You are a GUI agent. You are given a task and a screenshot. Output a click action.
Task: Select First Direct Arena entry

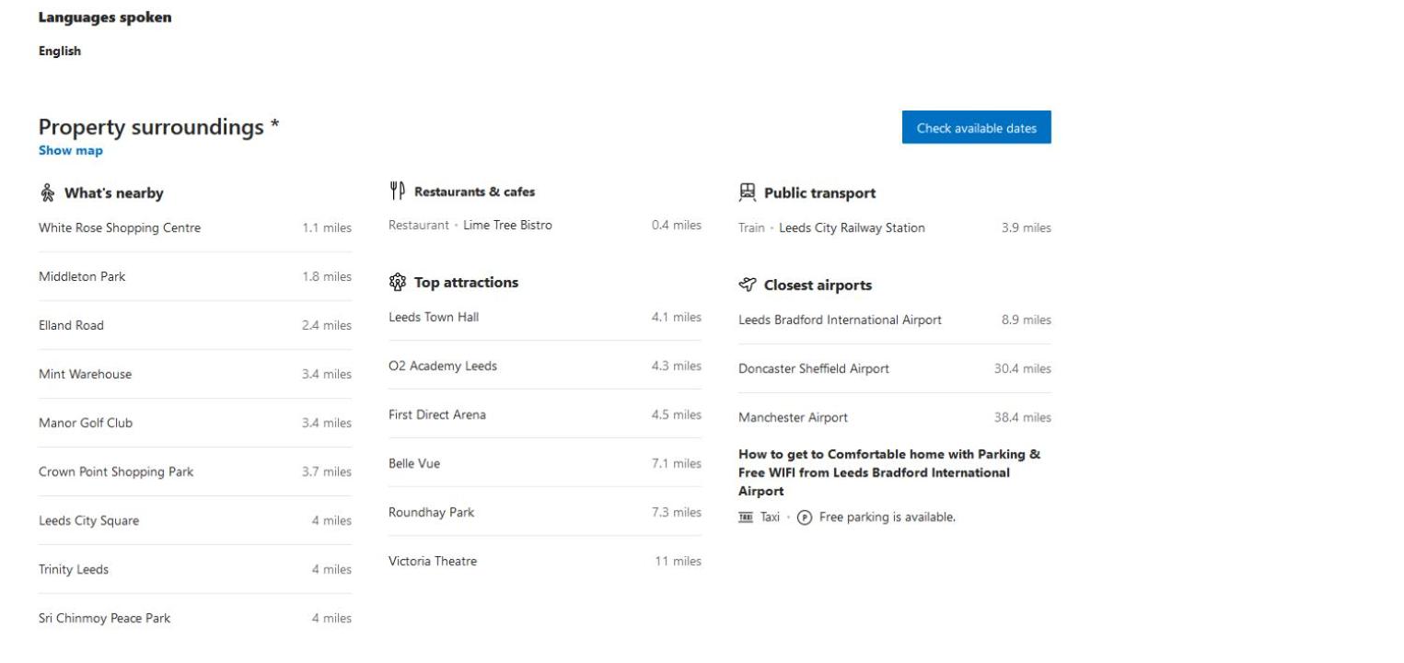click(545, 415)
